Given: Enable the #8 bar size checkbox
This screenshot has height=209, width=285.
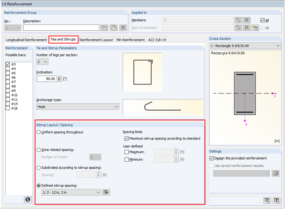Looking at the screenshot, I should point(7,86).
